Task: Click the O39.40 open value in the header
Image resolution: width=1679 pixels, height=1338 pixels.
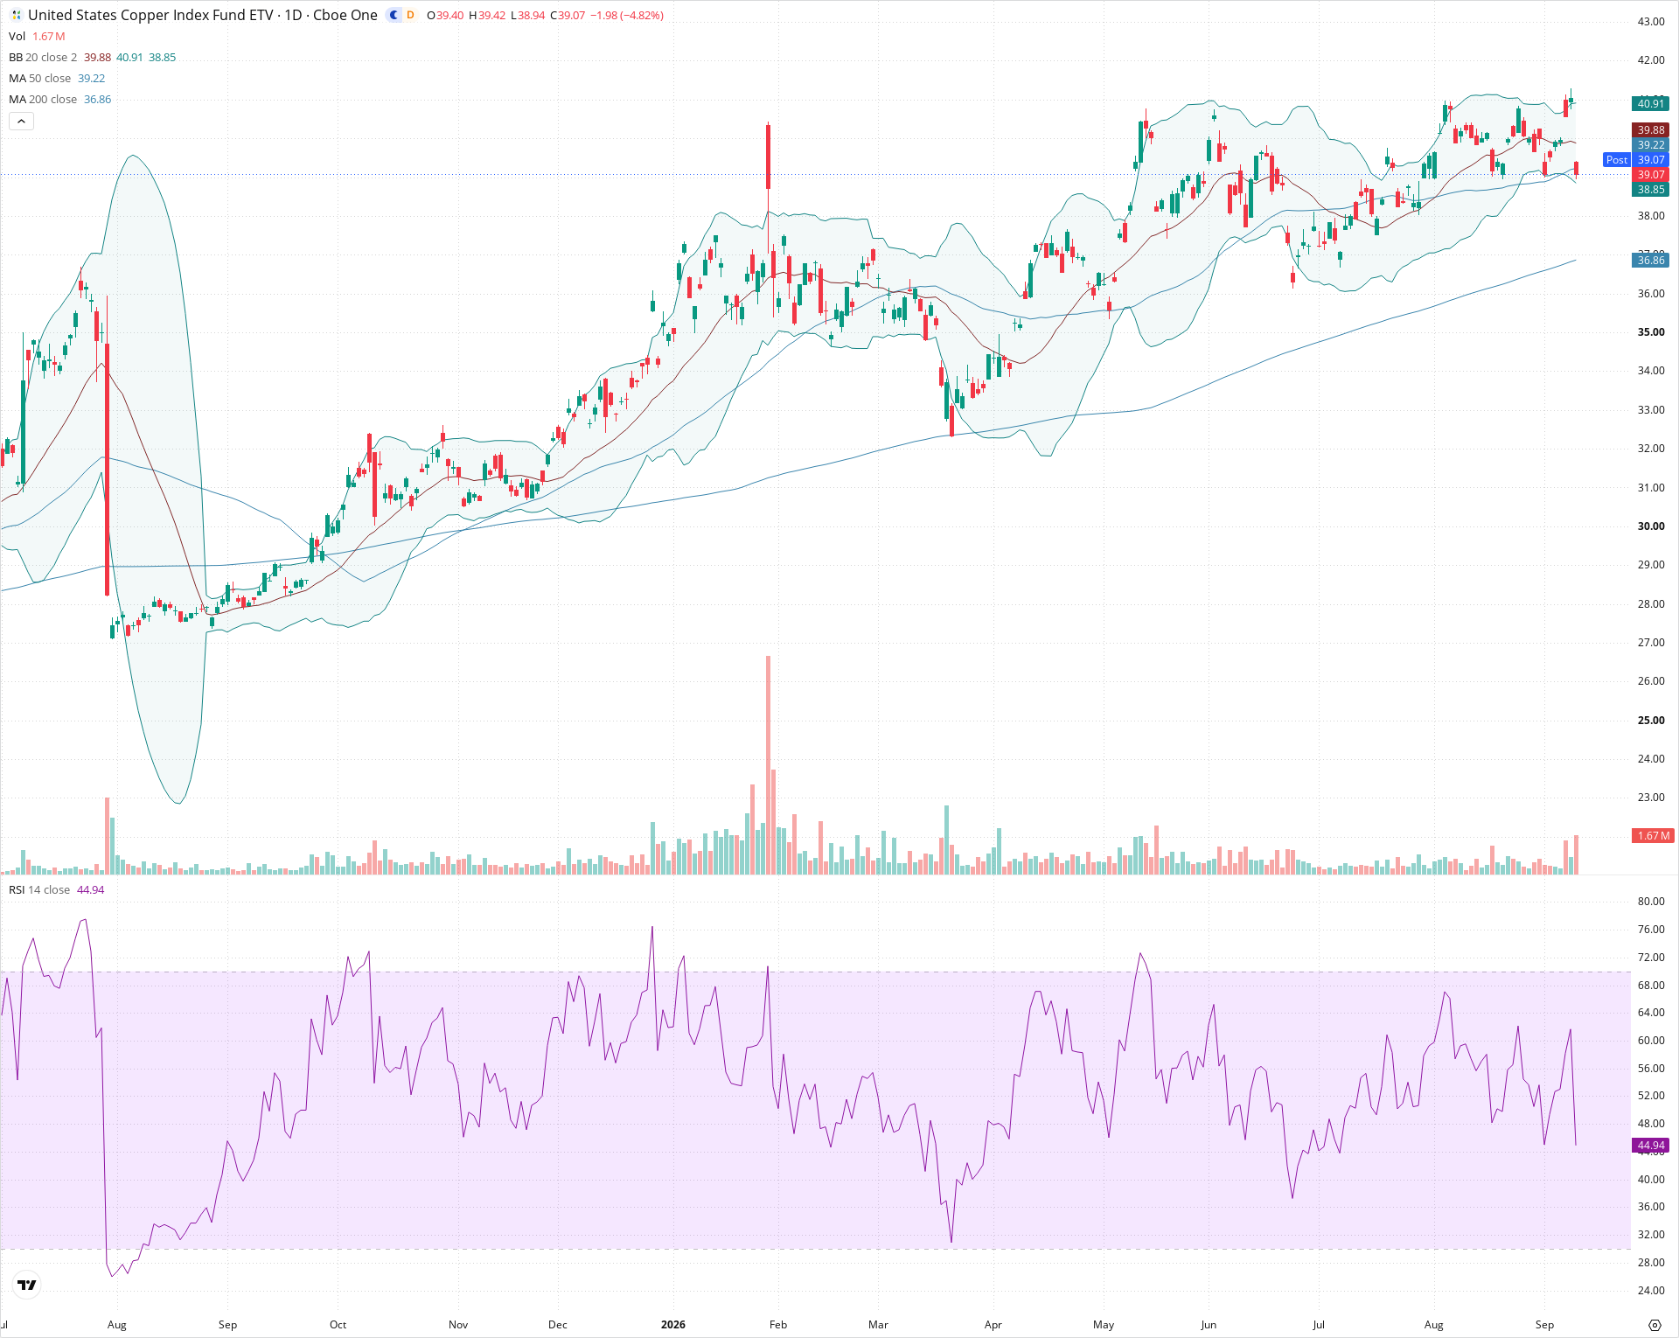Action: 445,15
